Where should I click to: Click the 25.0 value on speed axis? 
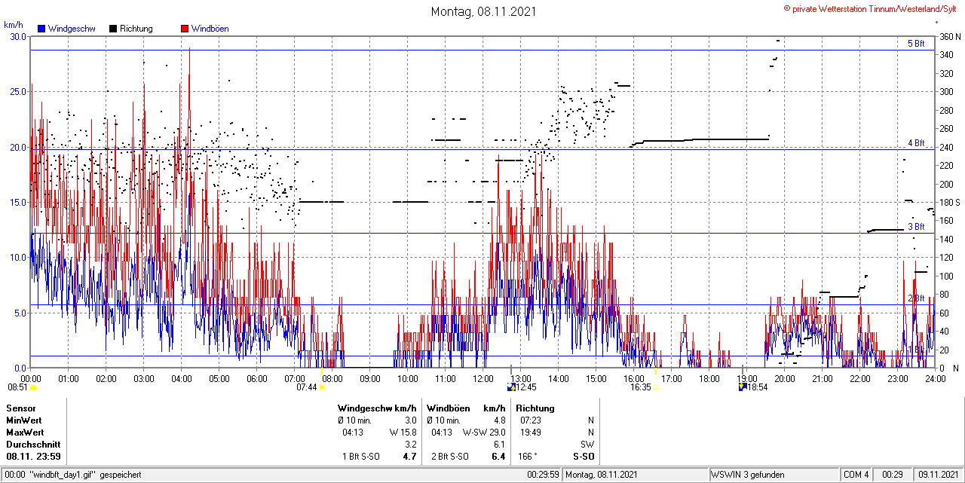[x=18, y=91]
